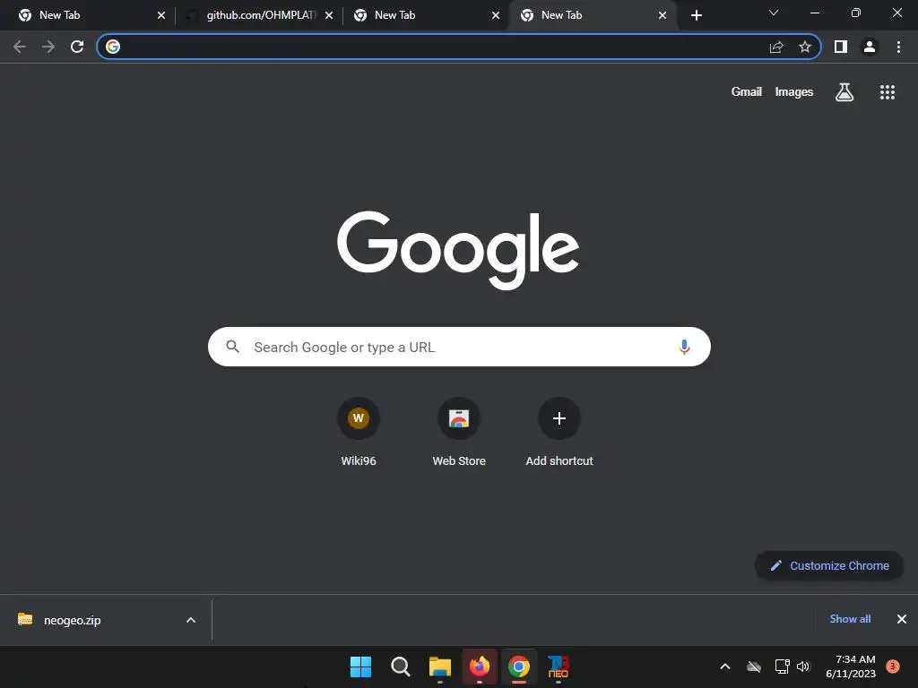Click the magnifier in the search box
The height and width of the screenshot is (688, 918).
[232, 347]
